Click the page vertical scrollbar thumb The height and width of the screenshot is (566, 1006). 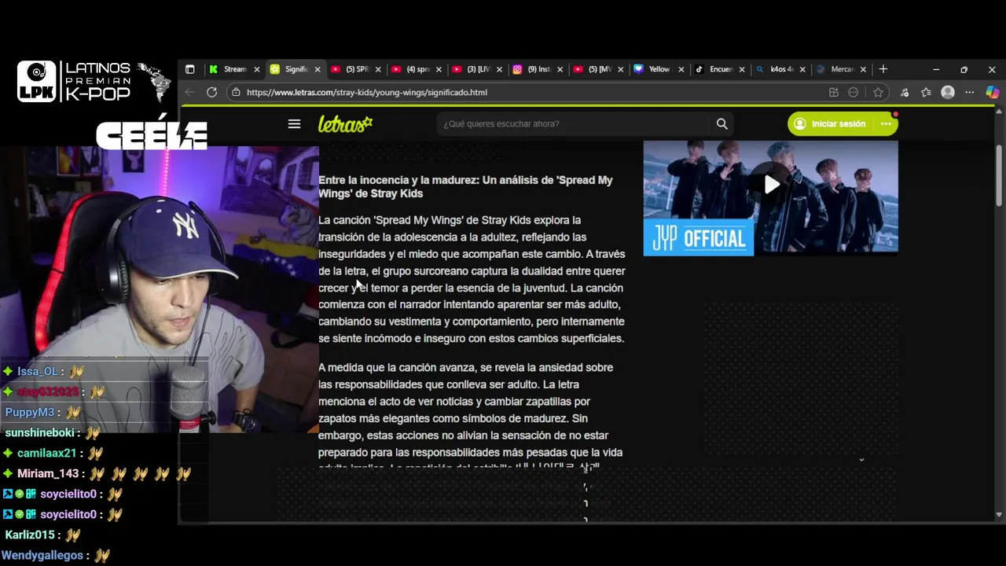tap(999, 175)
